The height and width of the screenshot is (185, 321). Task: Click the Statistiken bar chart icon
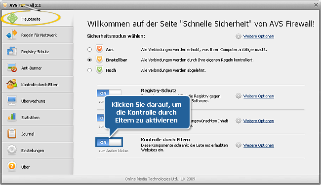click(x=12, y=117)
